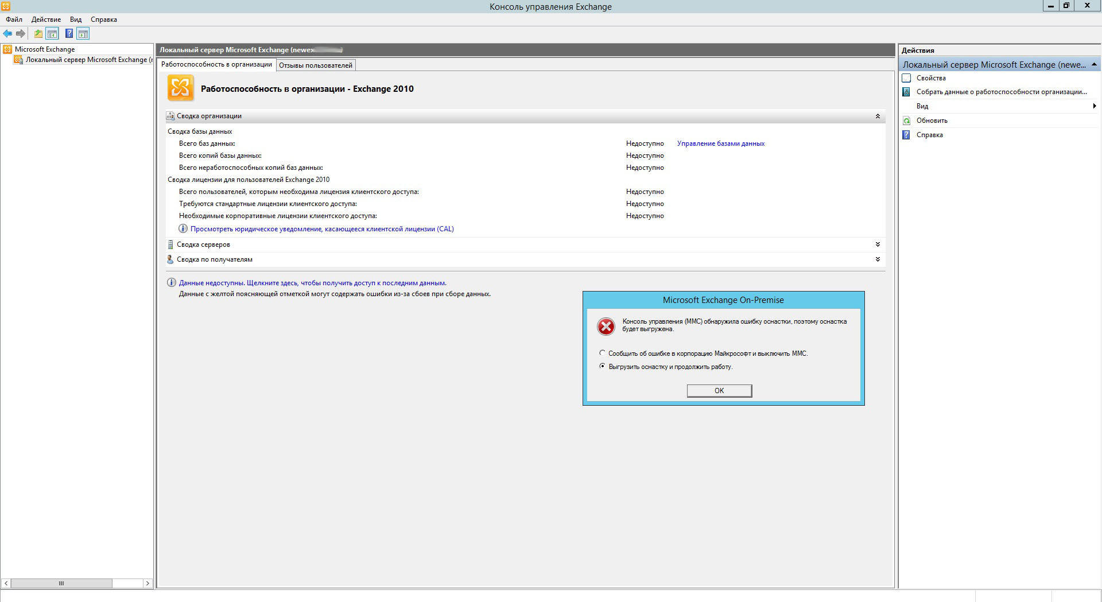Screen dimensions: 1102x602
Task: Click Собрать данные о работоспособности организации
Action: [x=1002, y=92]
